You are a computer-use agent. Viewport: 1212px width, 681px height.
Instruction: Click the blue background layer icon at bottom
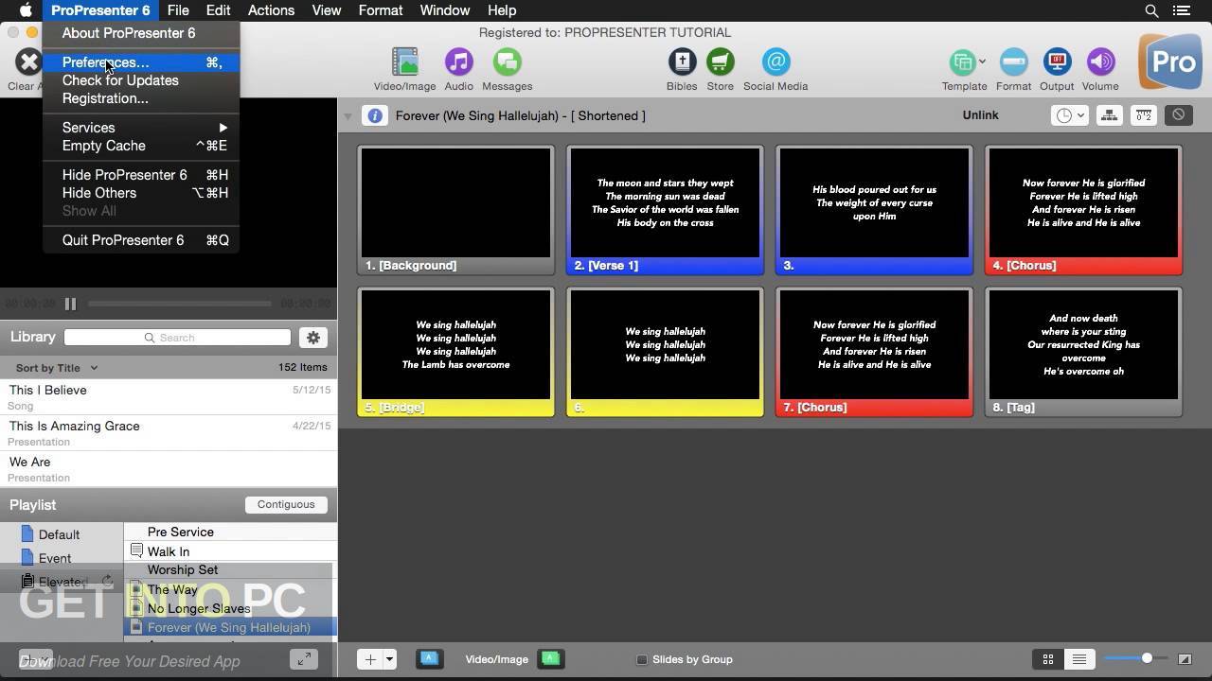[429, 659]
